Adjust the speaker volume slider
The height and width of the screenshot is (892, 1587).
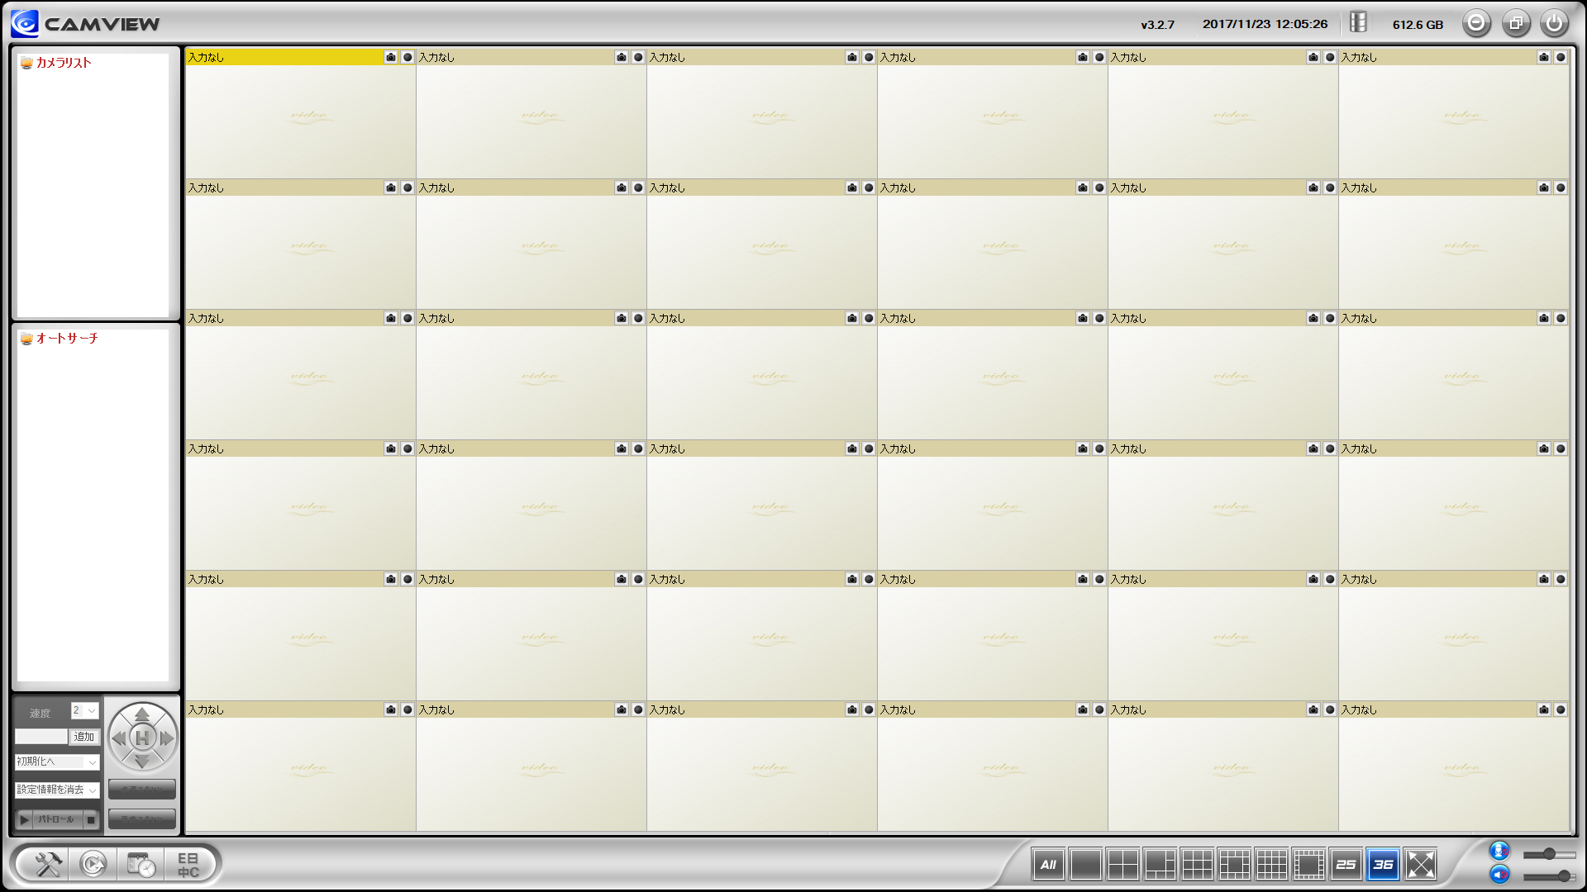[x=1549, y=875]
